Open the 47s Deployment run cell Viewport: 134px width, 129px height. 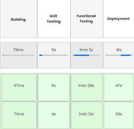[x=119, y=87]
